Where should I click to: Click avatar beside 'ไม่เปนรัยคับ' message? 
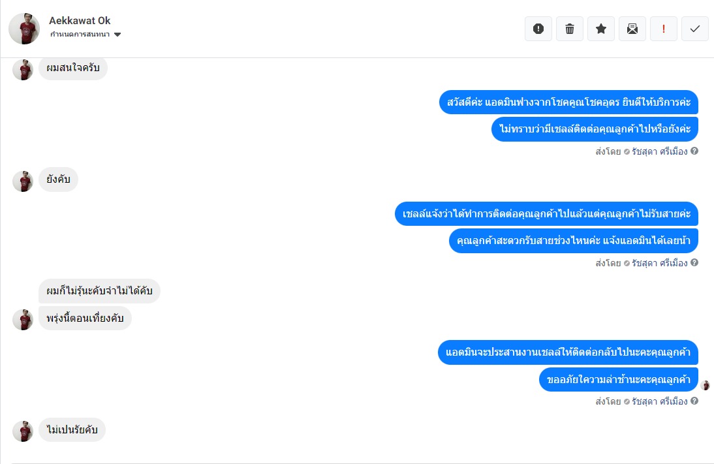tap(23, 431)
